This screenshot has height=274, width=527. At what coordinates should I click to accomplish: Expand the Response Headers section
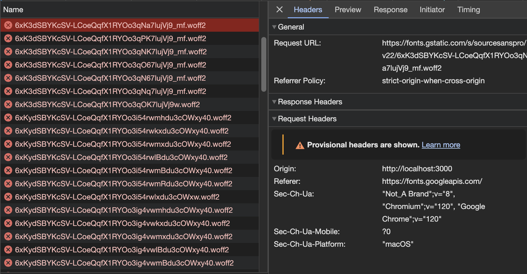pyautogui.click(x=274, y=102)
